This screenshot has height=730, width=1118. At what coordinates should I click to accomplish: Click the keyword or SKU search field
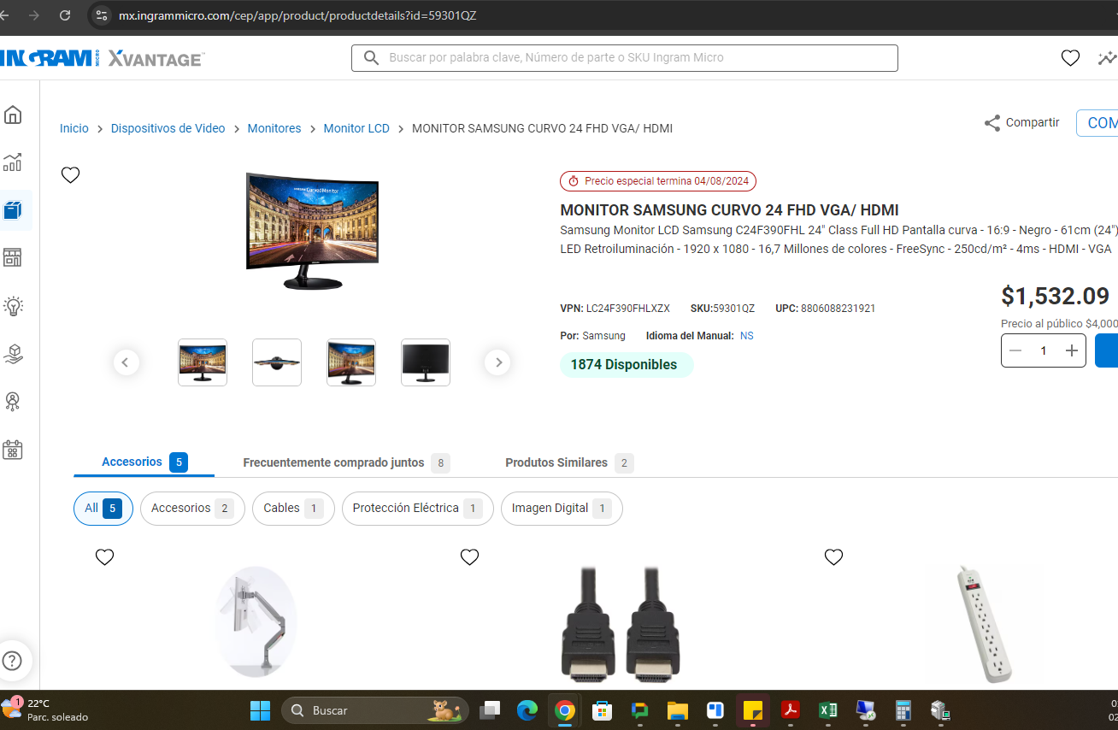[x=625, y=58]
